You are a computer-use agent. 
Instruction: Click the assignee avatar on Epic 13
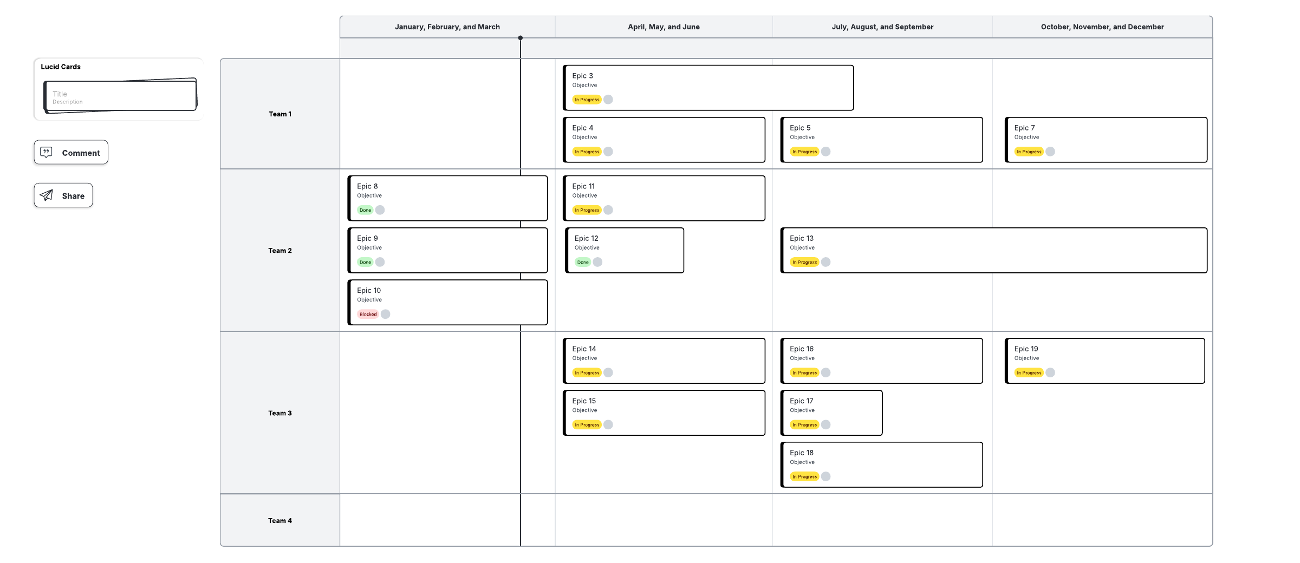click(x=825, y=262)
